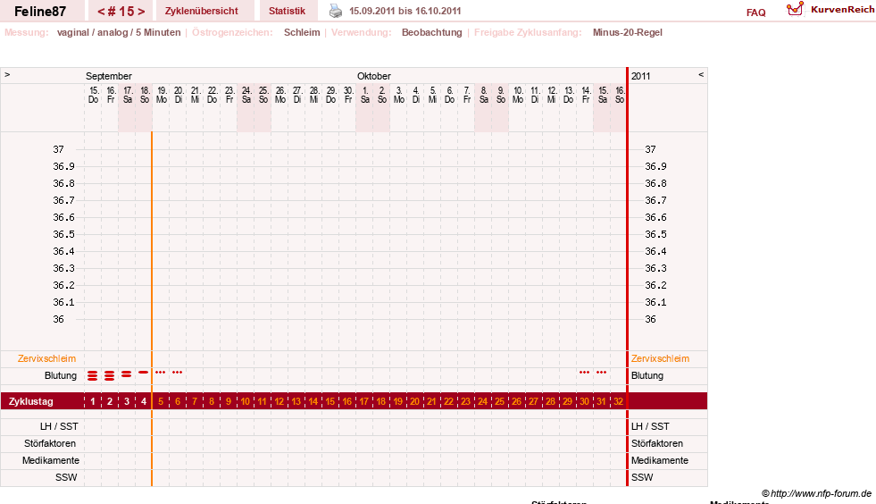This screenshot has height=504, width=876.
Task: Expand chart using the top-left arrow
Action: 7,74
